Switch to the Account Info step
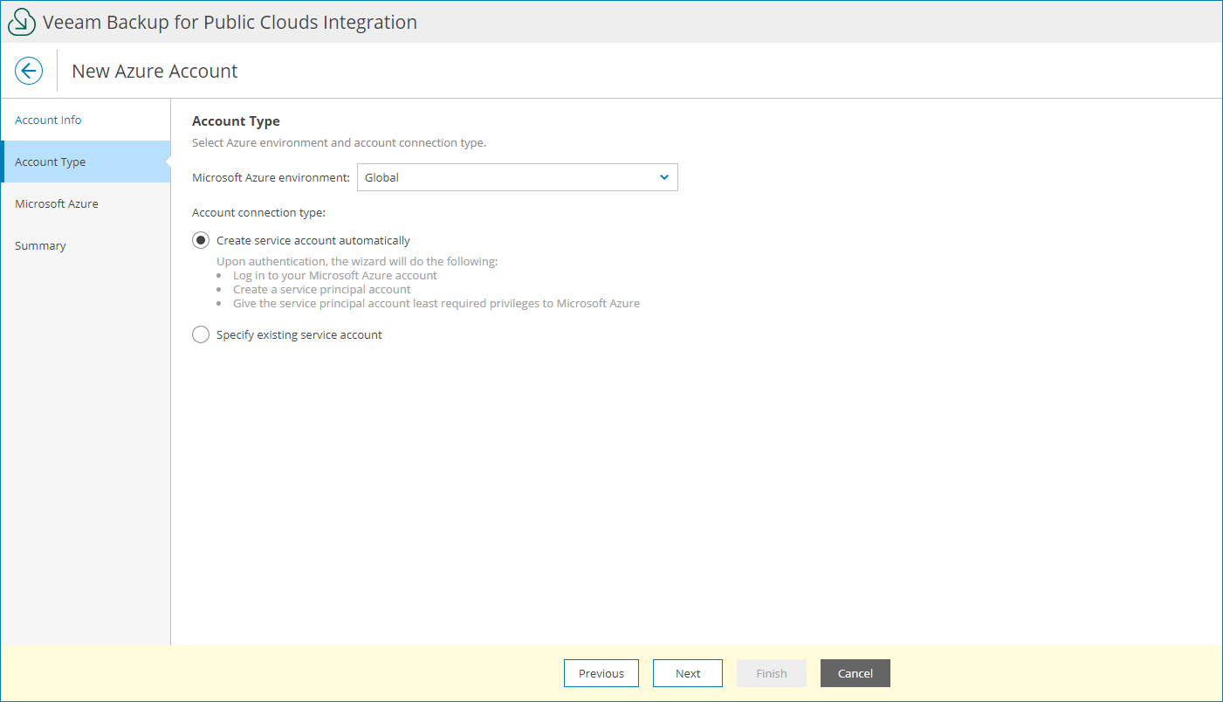 47,120
